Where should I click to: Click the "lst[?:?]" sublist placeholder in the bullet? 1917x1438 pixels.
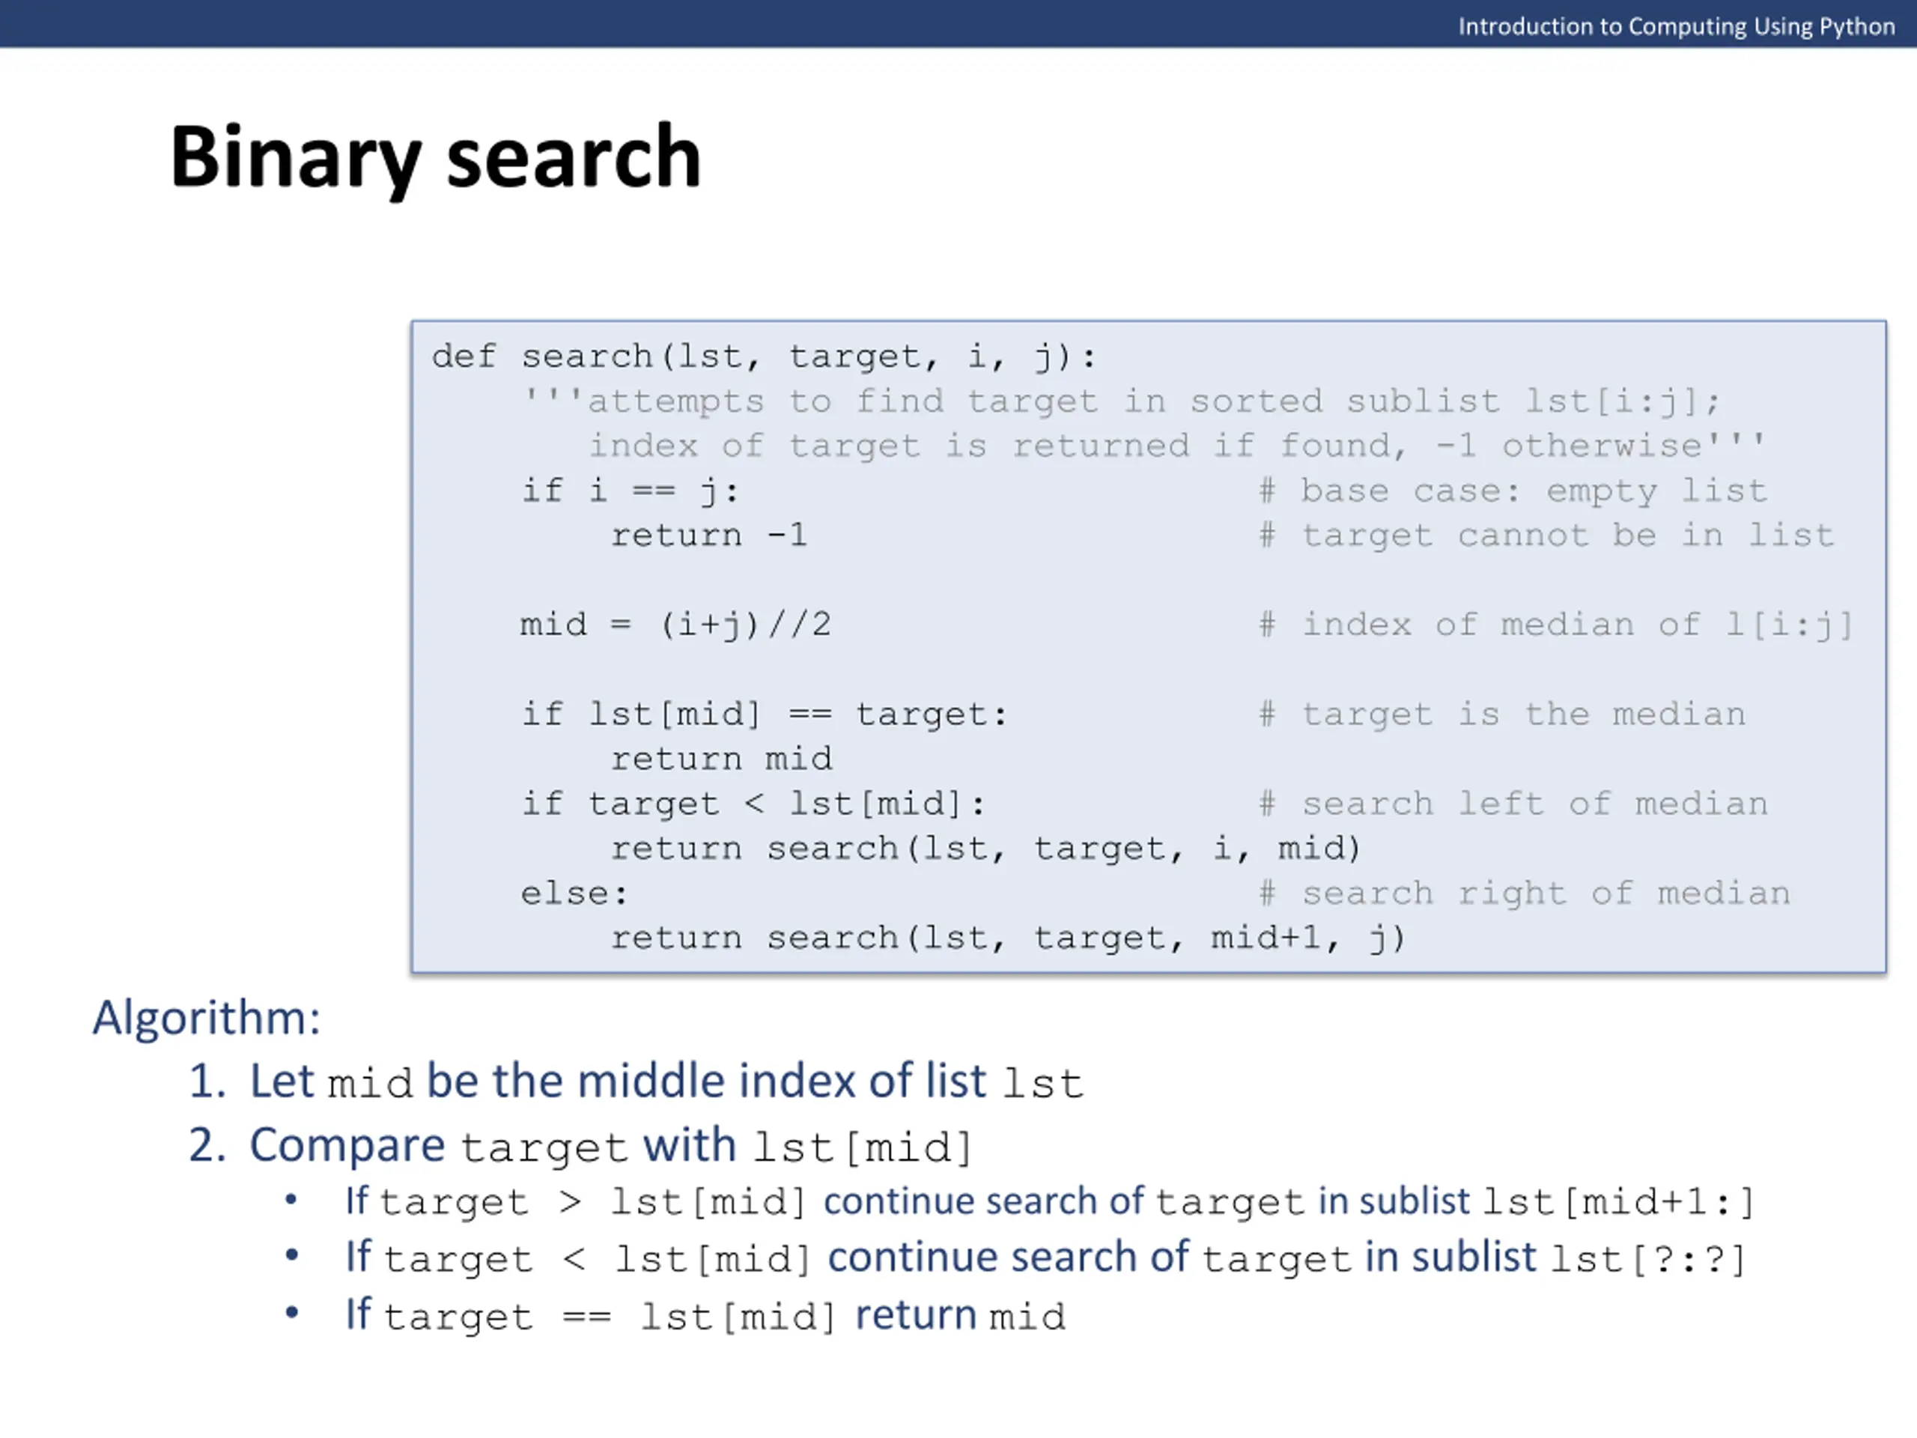(x=1647, y=1258)
